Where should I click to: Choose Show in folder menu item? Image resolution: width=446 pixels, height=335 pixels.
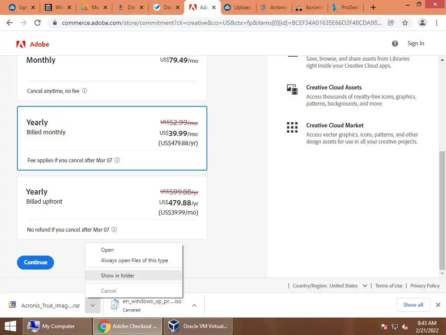(134, 276)
